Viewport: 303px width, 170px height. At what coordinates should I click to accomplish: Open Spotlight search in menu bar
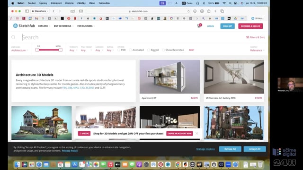(x=230, y=3)
